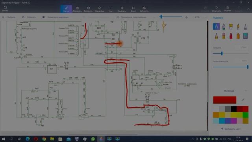Image resolution: width=252 pixels, height=142 pixels.
Task: Open the Windows Start menu
Action: pos(3,139)
